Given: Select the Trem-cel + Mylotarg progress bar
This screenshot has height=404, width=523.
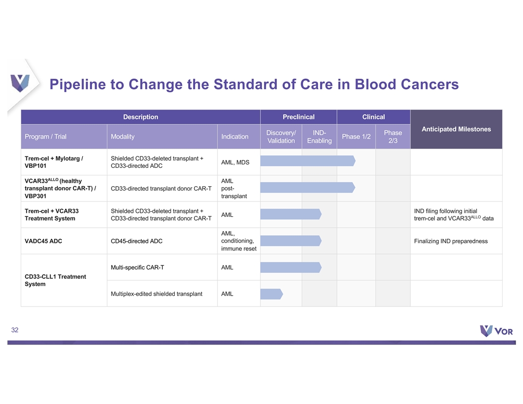Looking at the screenshot, I should click(x=308, y=161).
